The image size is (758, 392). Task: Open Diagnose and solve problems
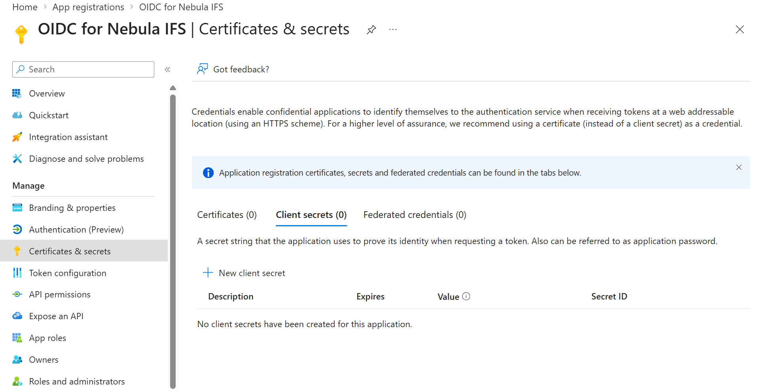pyautogui.click(x=86, y=159)
